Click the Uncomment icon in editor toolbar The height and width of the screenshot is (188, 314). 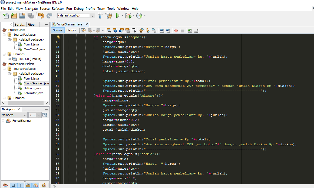pyautogui.click(x=196, y=31)
